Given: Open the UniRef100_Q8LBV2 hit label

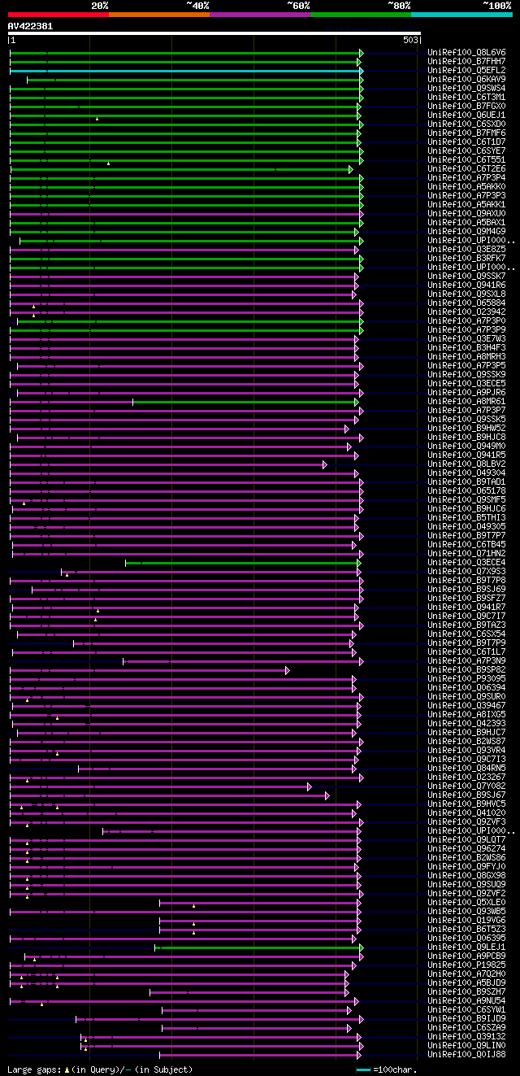Looking at the screenshot, I should tap(466, 464).
